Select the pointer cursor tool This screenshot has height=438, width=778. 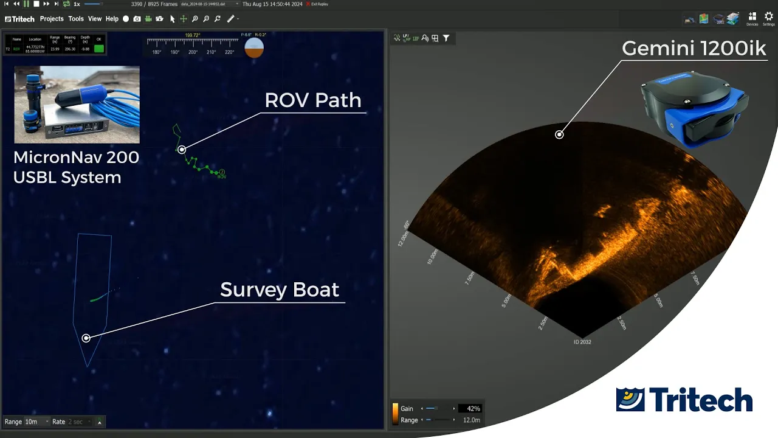pyautogui.click(x=173, y=19)
